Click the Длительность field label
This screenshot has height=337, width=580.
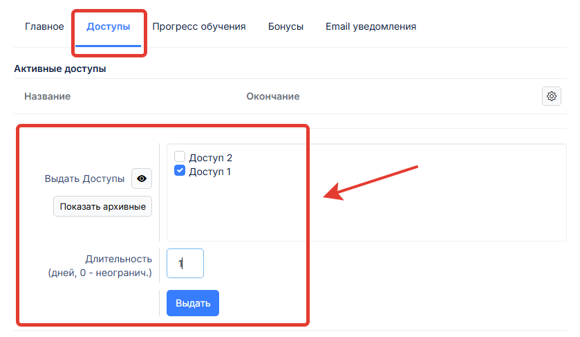(118, 259)
